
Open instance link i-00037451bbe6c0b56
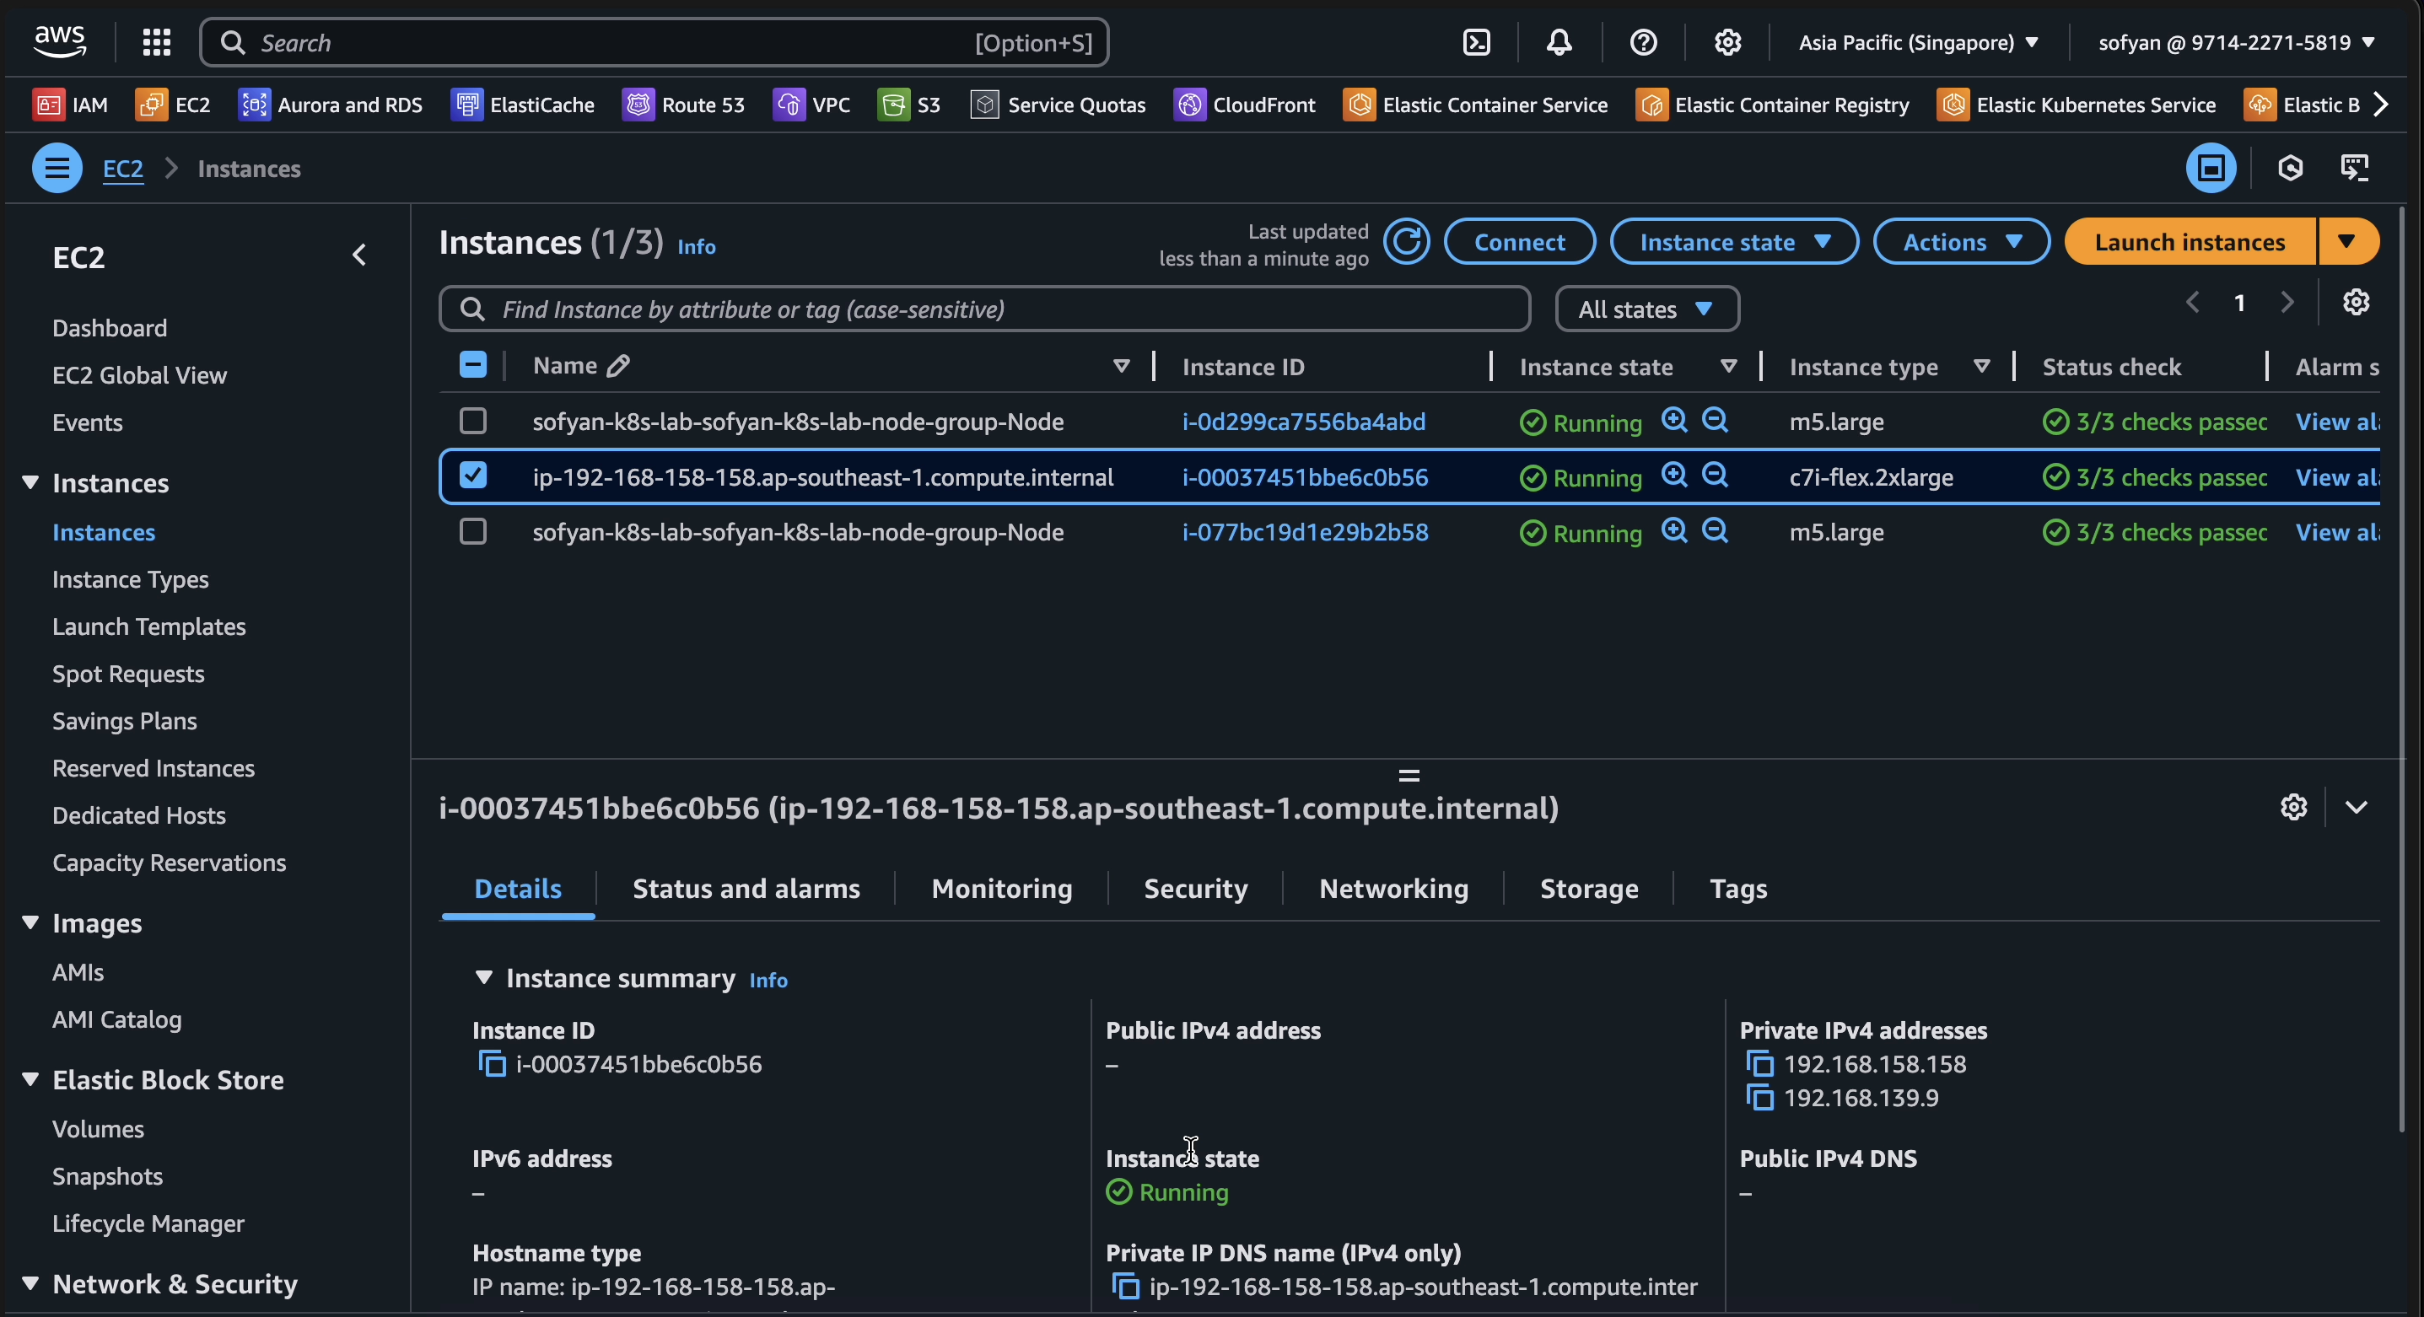click(1304, 477)
